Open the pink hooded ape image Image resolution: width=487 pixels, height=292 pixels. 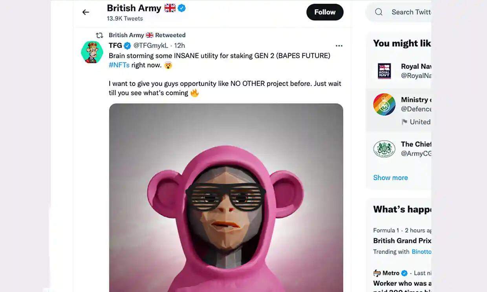click(226, 196)
